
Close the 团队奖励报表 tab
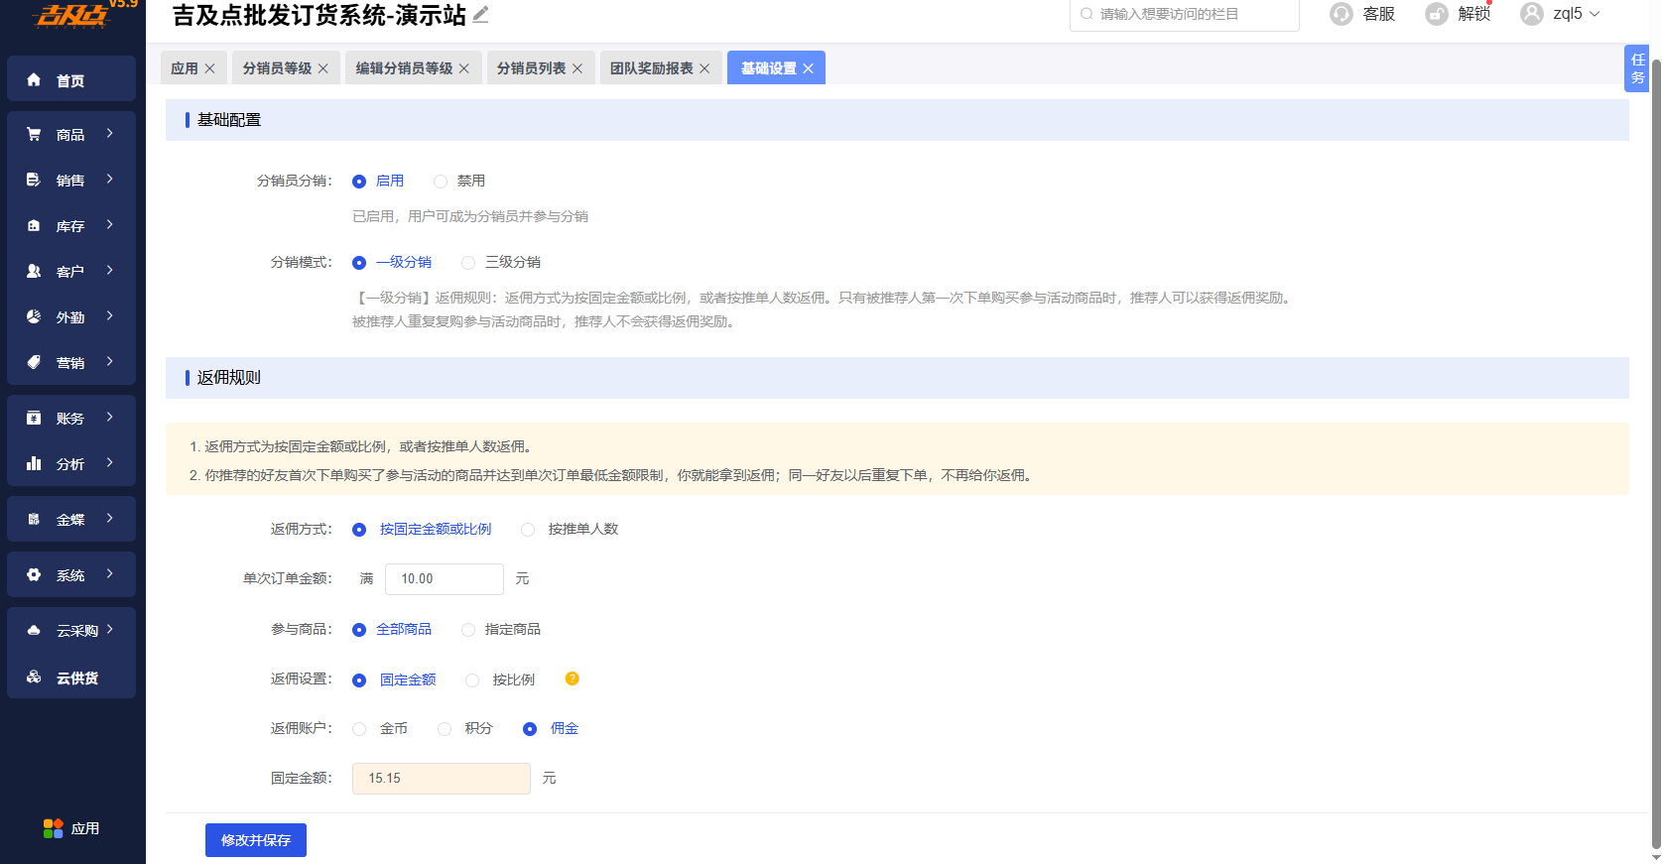click(704, 68)
